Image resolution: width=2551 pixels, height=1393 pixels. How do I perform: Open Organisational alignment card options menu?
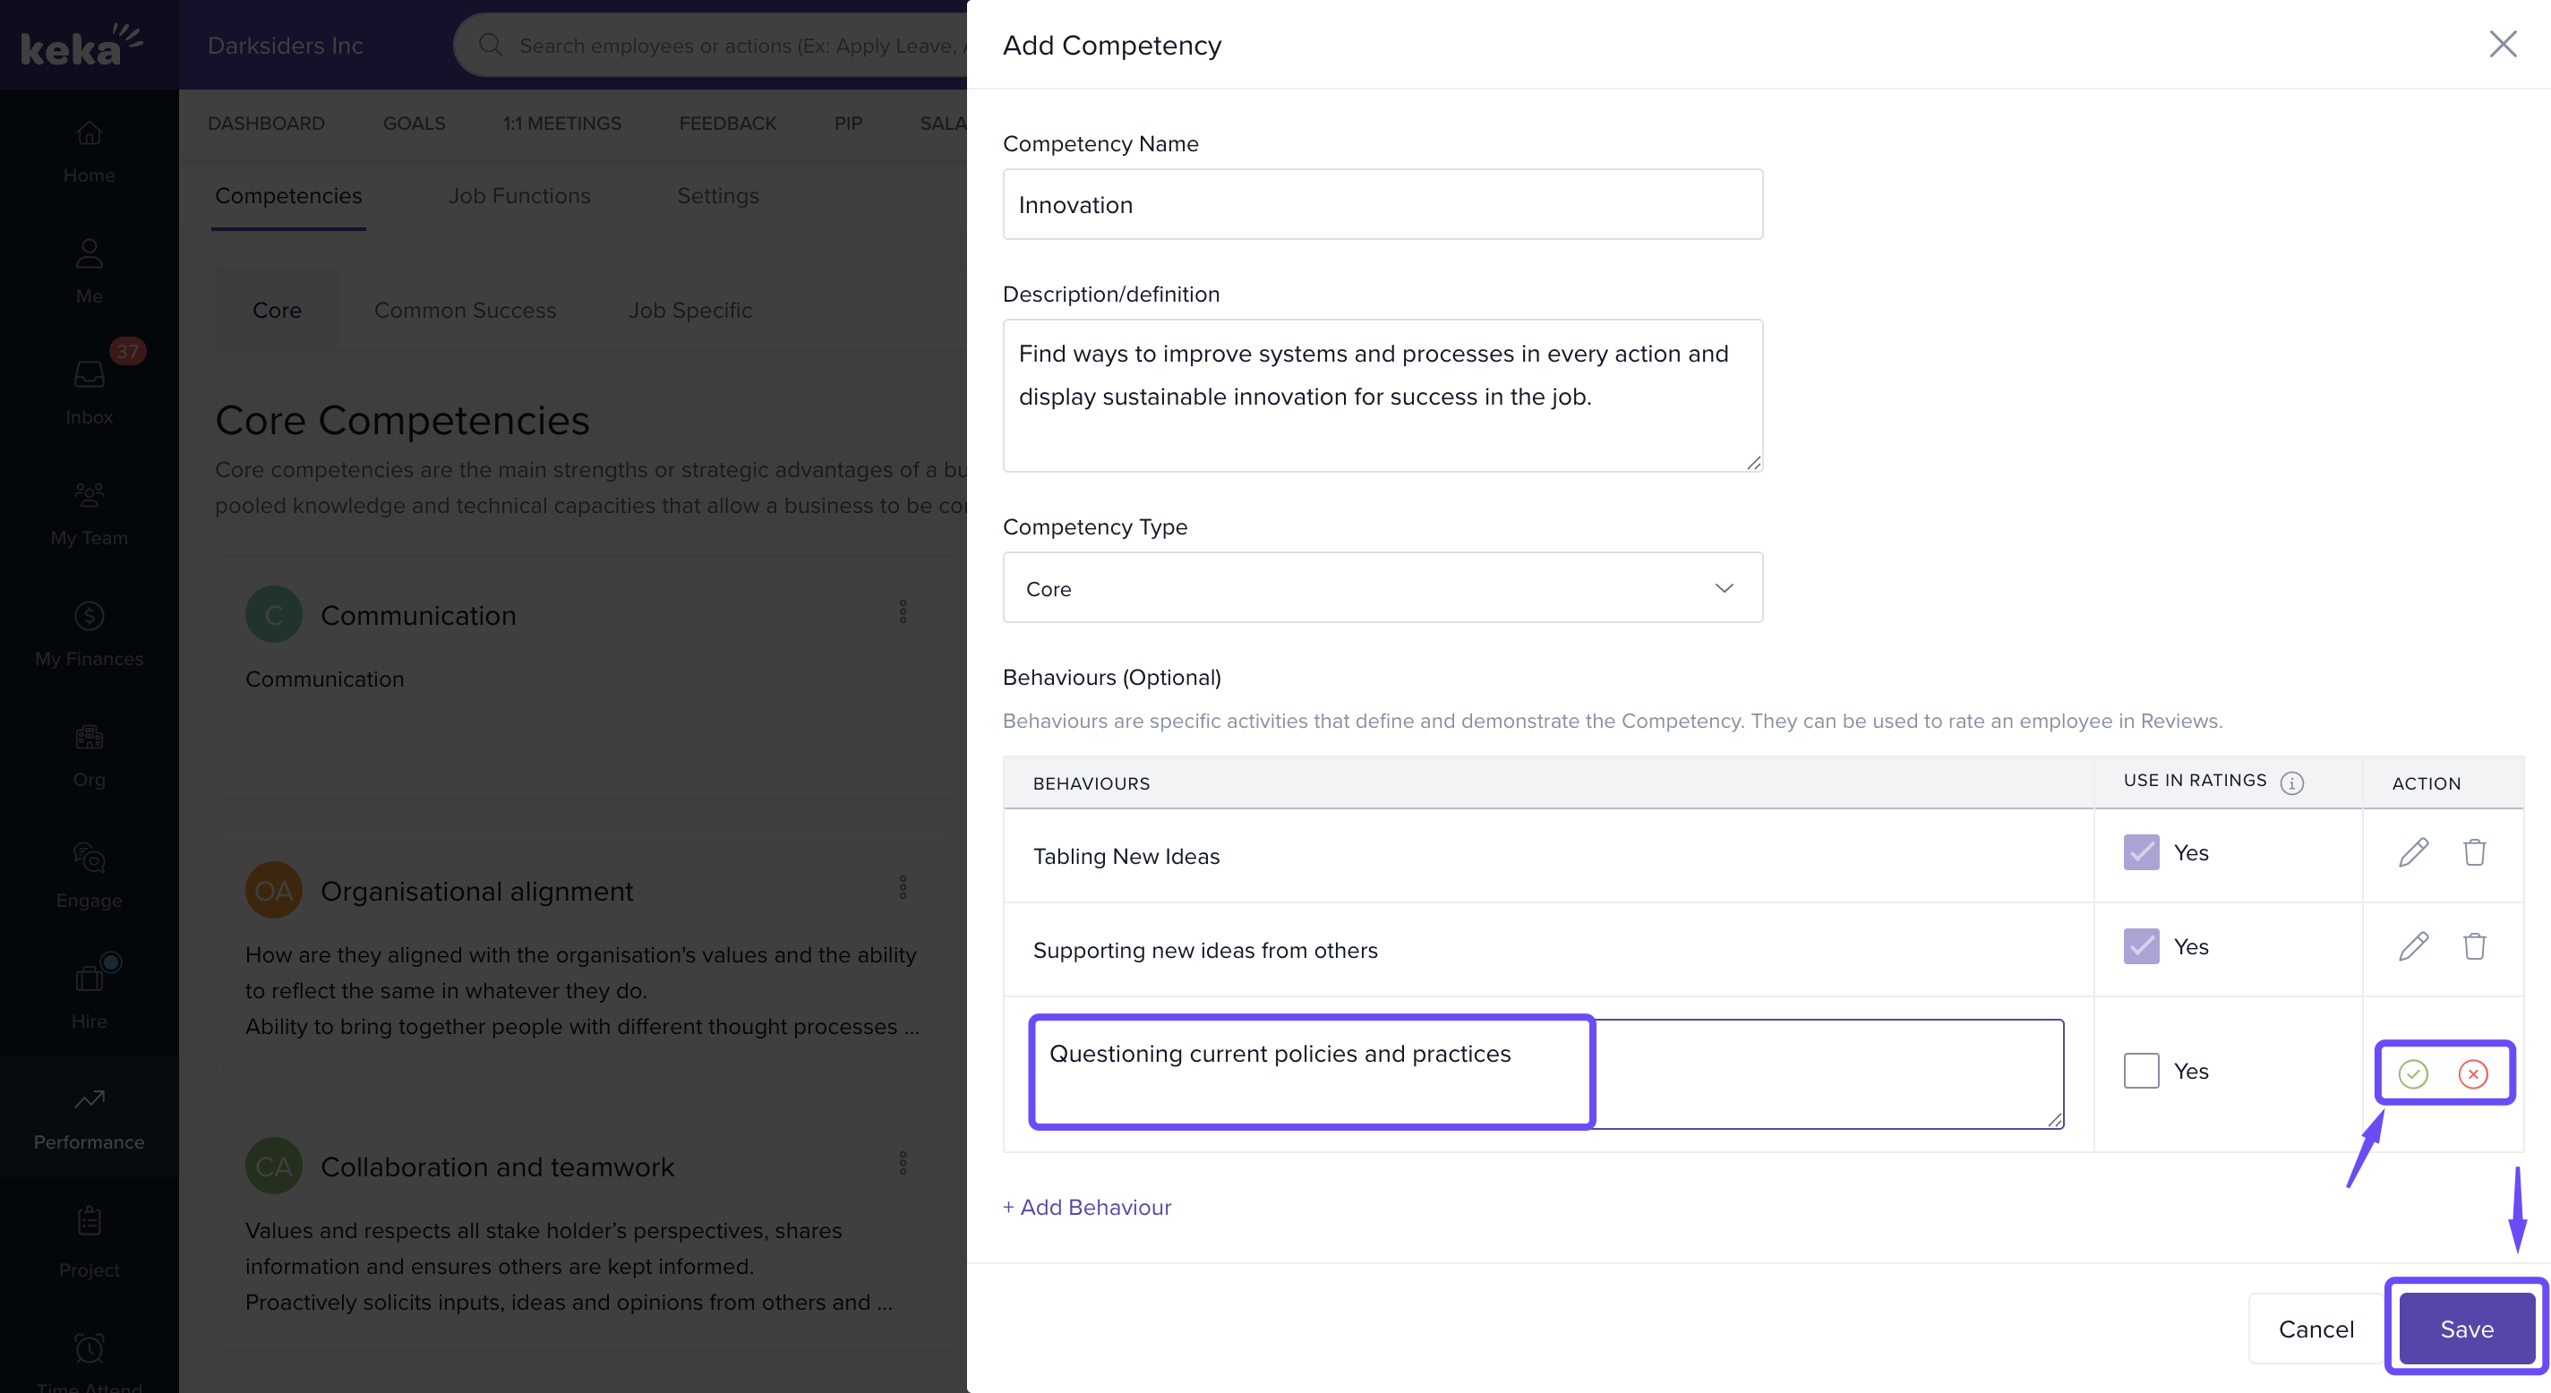(903, 887)
